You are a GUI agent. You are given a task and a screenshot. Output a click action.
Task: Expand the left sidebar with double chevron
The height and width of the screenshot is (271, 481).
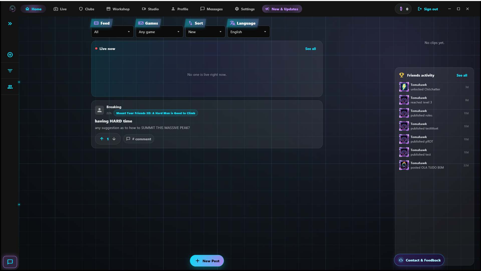coord(10,24)
